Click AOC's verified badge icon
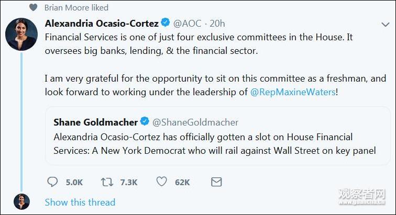 pos(165,23)
